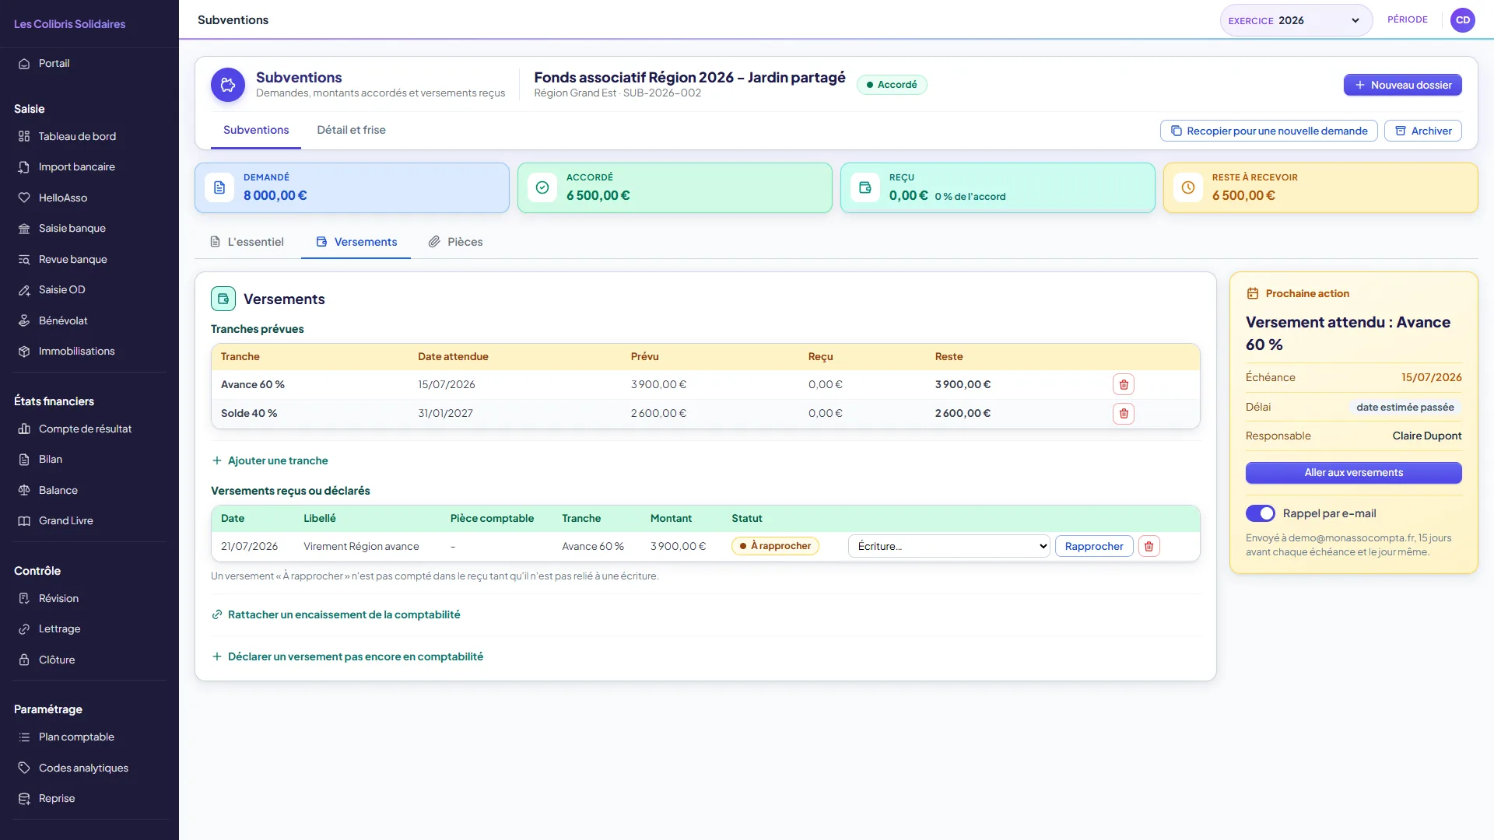The height and width of the screenshot is (840, 1494).
Task: Click the Immobilisations box icon
Action: [24, 352]
